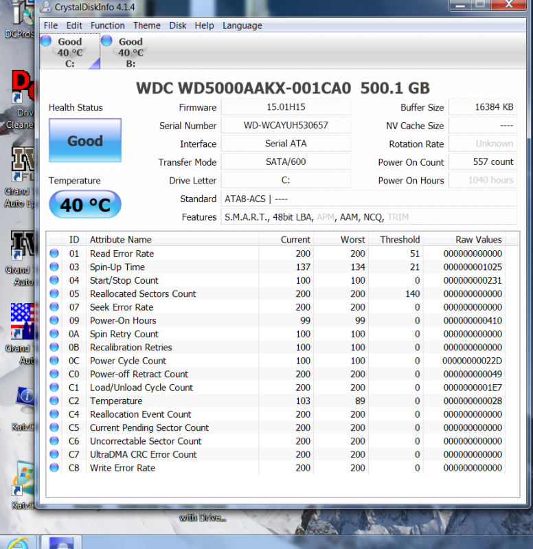Click the Internet Explorer taskbar icon
The width and height of the screenshot is (533, 549).
pos(15,541)
